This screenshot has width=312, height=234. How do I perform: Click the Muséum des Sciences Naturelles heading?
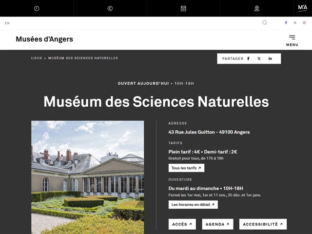[x=156, y=102]
